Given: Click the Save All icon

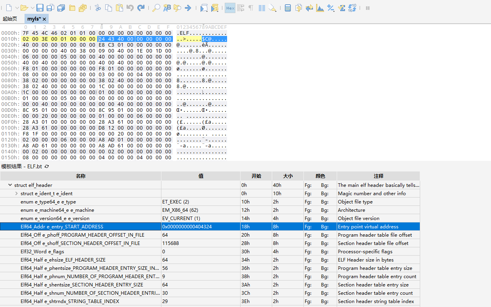Looking at the screenshot, I should pos(61,8).
